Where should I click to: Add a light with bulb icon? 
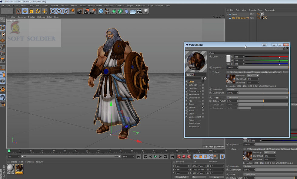pos(146,11)
